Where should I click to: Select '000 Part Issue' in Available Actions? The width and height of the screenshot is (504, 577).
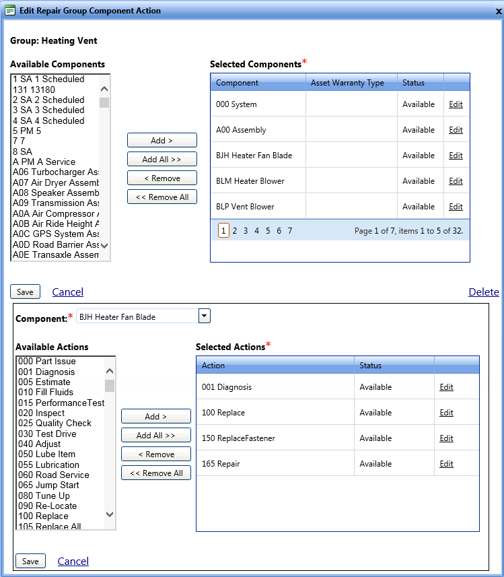click(x=46, y=362)
